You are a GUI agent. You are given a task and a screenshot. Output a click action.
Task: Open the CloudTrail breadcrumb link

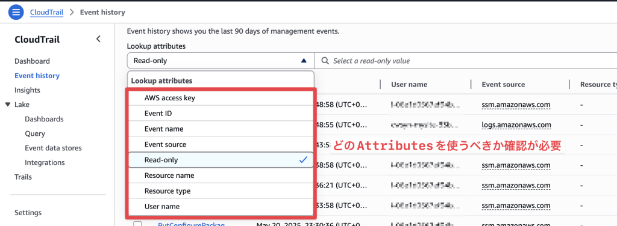tap(47, 12)
